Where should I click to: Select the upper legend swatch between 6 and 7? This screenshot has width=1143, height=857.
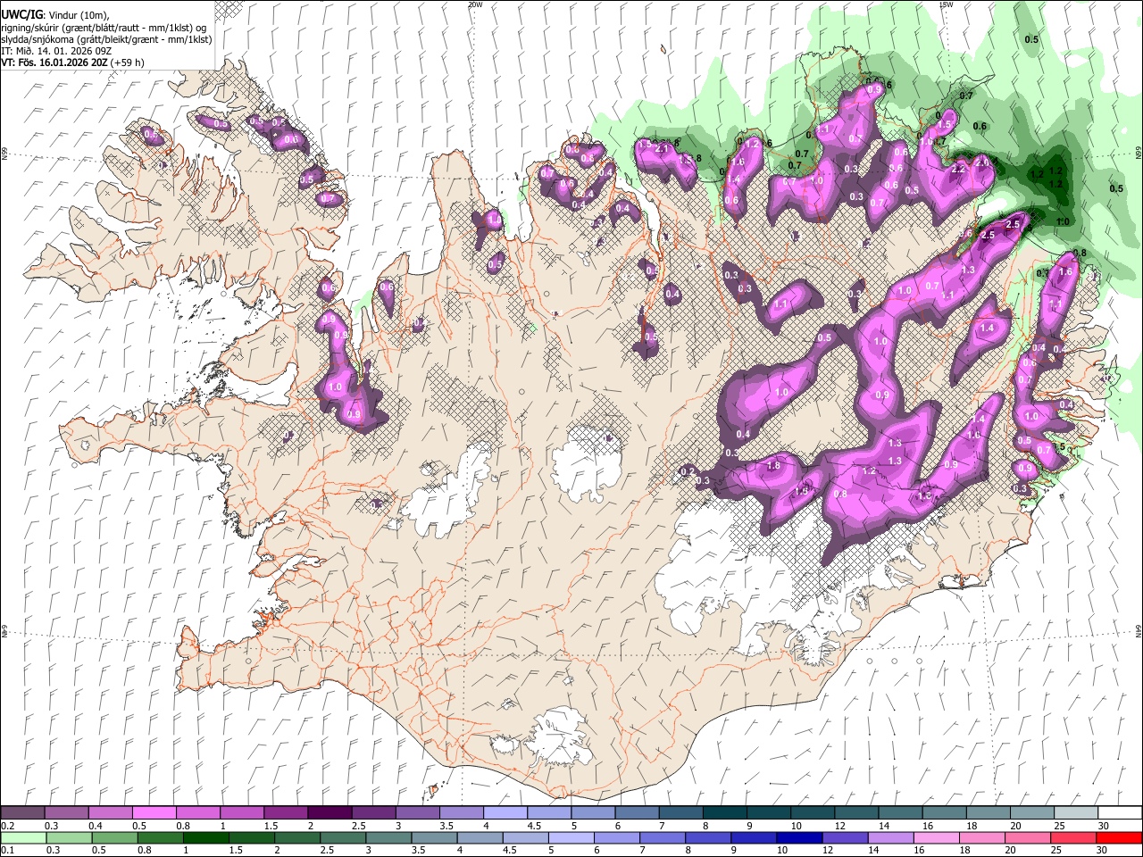point(637,813)
